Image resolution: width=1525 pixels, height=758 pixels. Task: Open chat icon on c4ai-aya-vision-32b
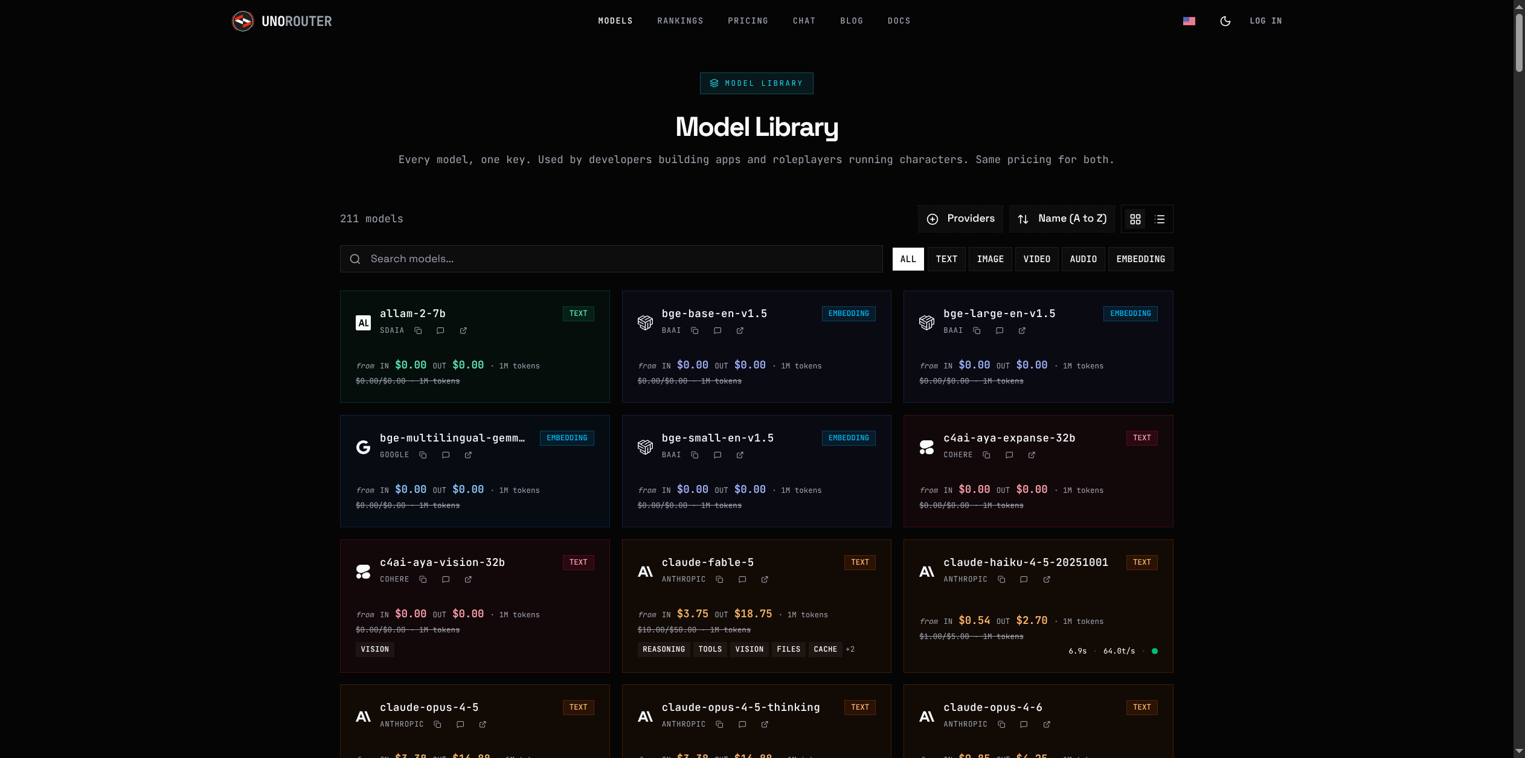click(446, 580)
